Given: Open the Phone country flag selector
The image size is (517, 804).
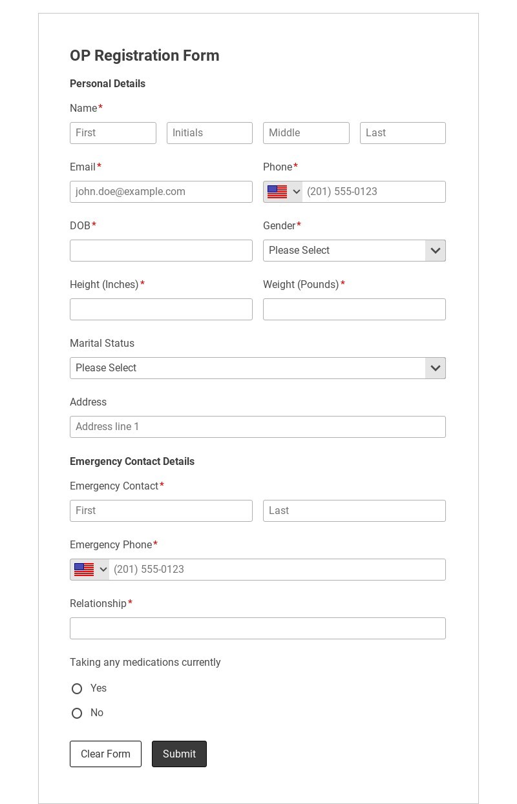Looking at the screenshot, I should [283, 192].
